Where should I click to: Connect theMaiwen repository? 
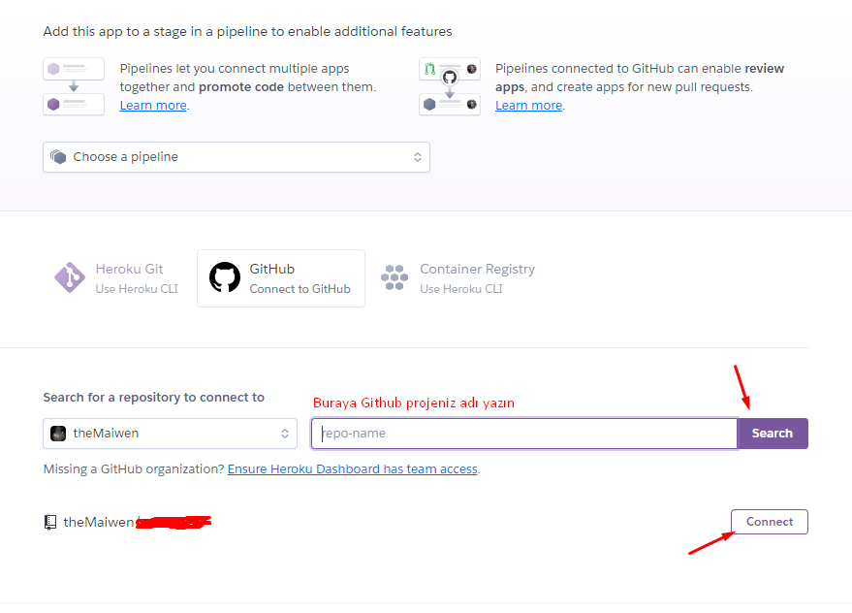coord(770,522)
